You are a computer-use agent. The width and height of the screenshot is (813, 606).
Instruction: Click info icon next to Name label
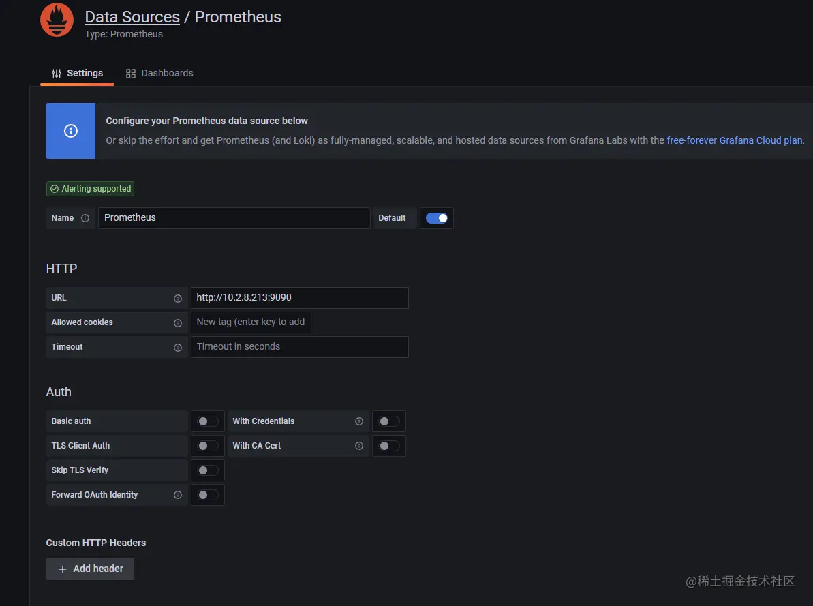[x=85, y=218]
